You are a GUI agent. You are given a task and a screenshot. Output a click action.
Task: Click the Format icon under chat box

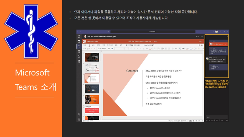click(207, 120)
